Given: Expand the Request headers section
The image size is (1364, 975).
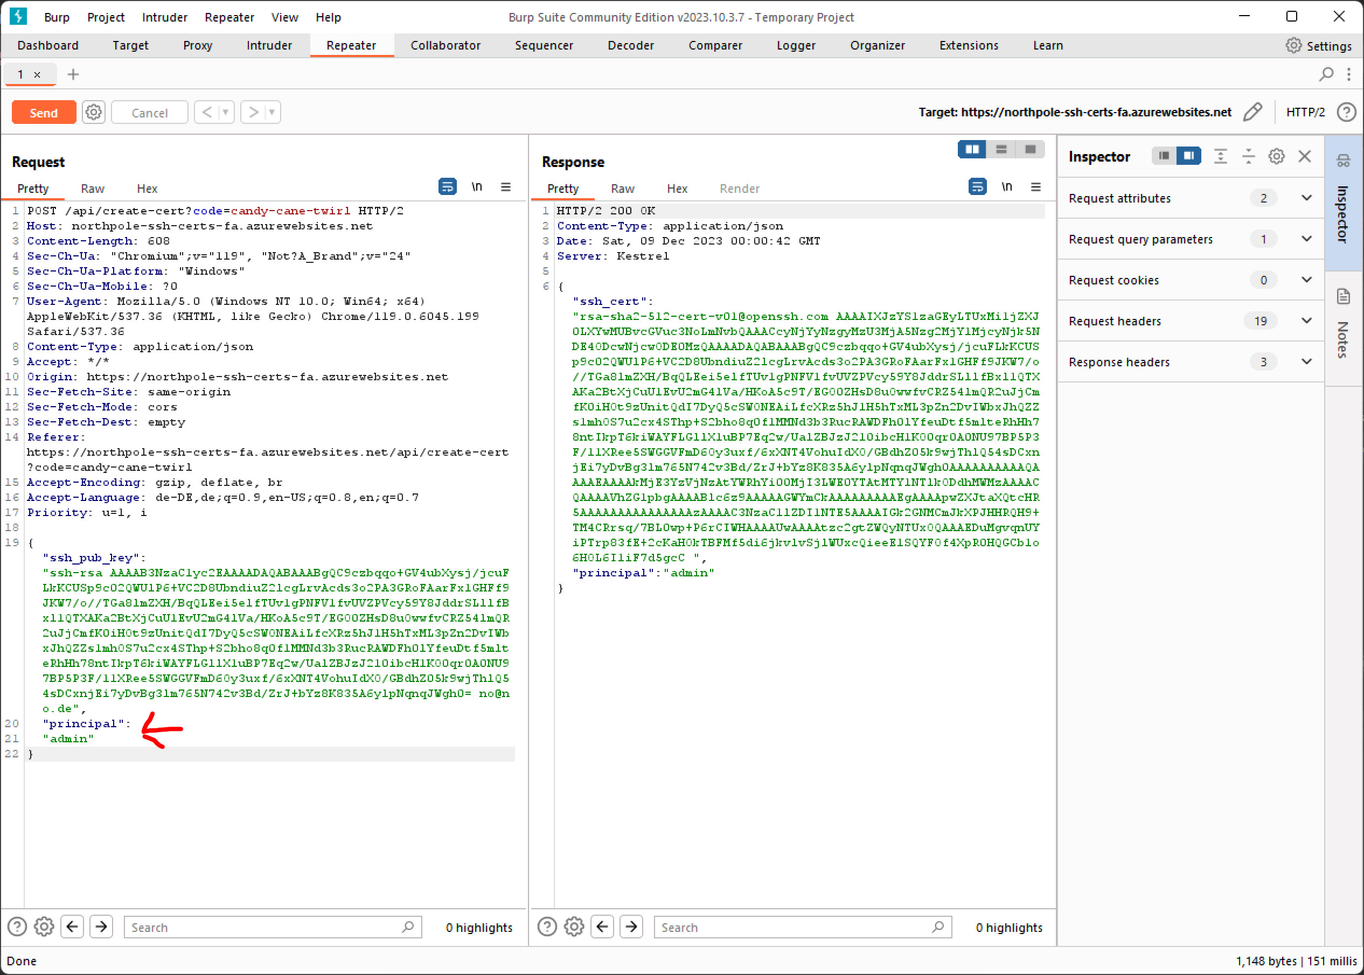Looking at the screenshot, I should coord(1307,321).
